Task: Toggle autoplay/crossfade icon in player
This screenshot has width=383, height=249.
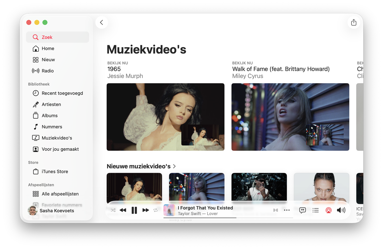Action: [276, 210]
